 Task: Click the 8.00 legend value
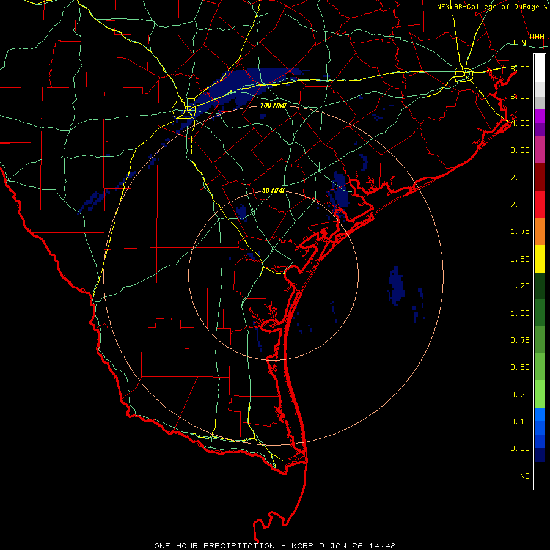coord(520,68)
